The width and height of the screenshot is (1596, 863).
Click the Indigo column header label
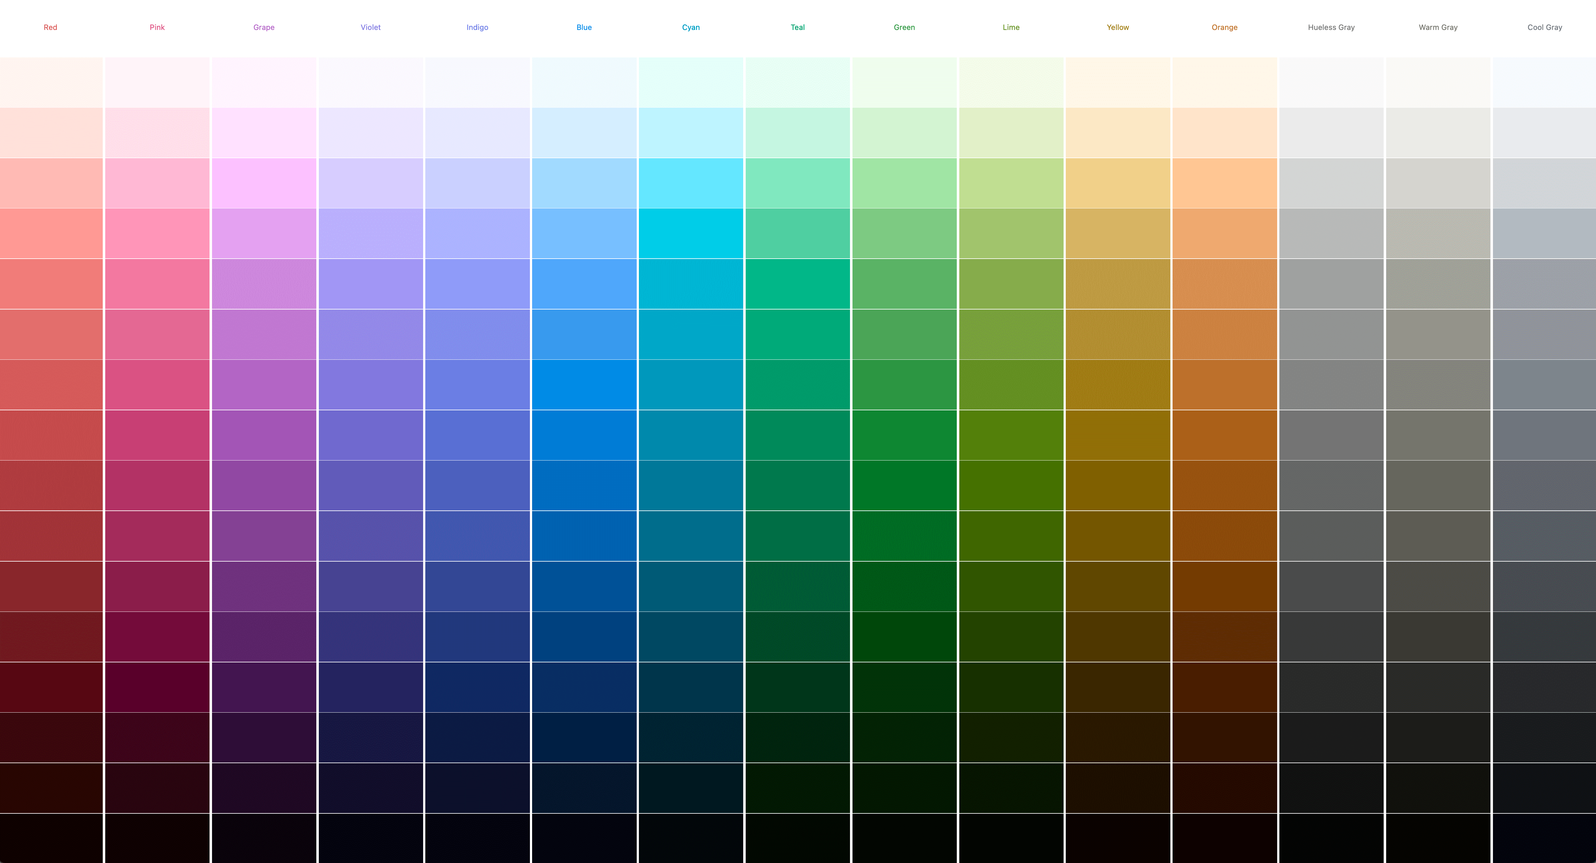(x=477, y=27)
